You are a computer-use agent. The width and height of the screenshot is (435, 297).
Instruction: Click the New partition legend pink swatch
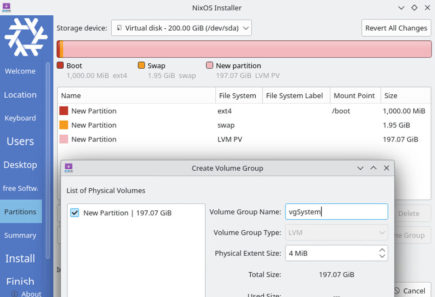click(x=210, y=65)
